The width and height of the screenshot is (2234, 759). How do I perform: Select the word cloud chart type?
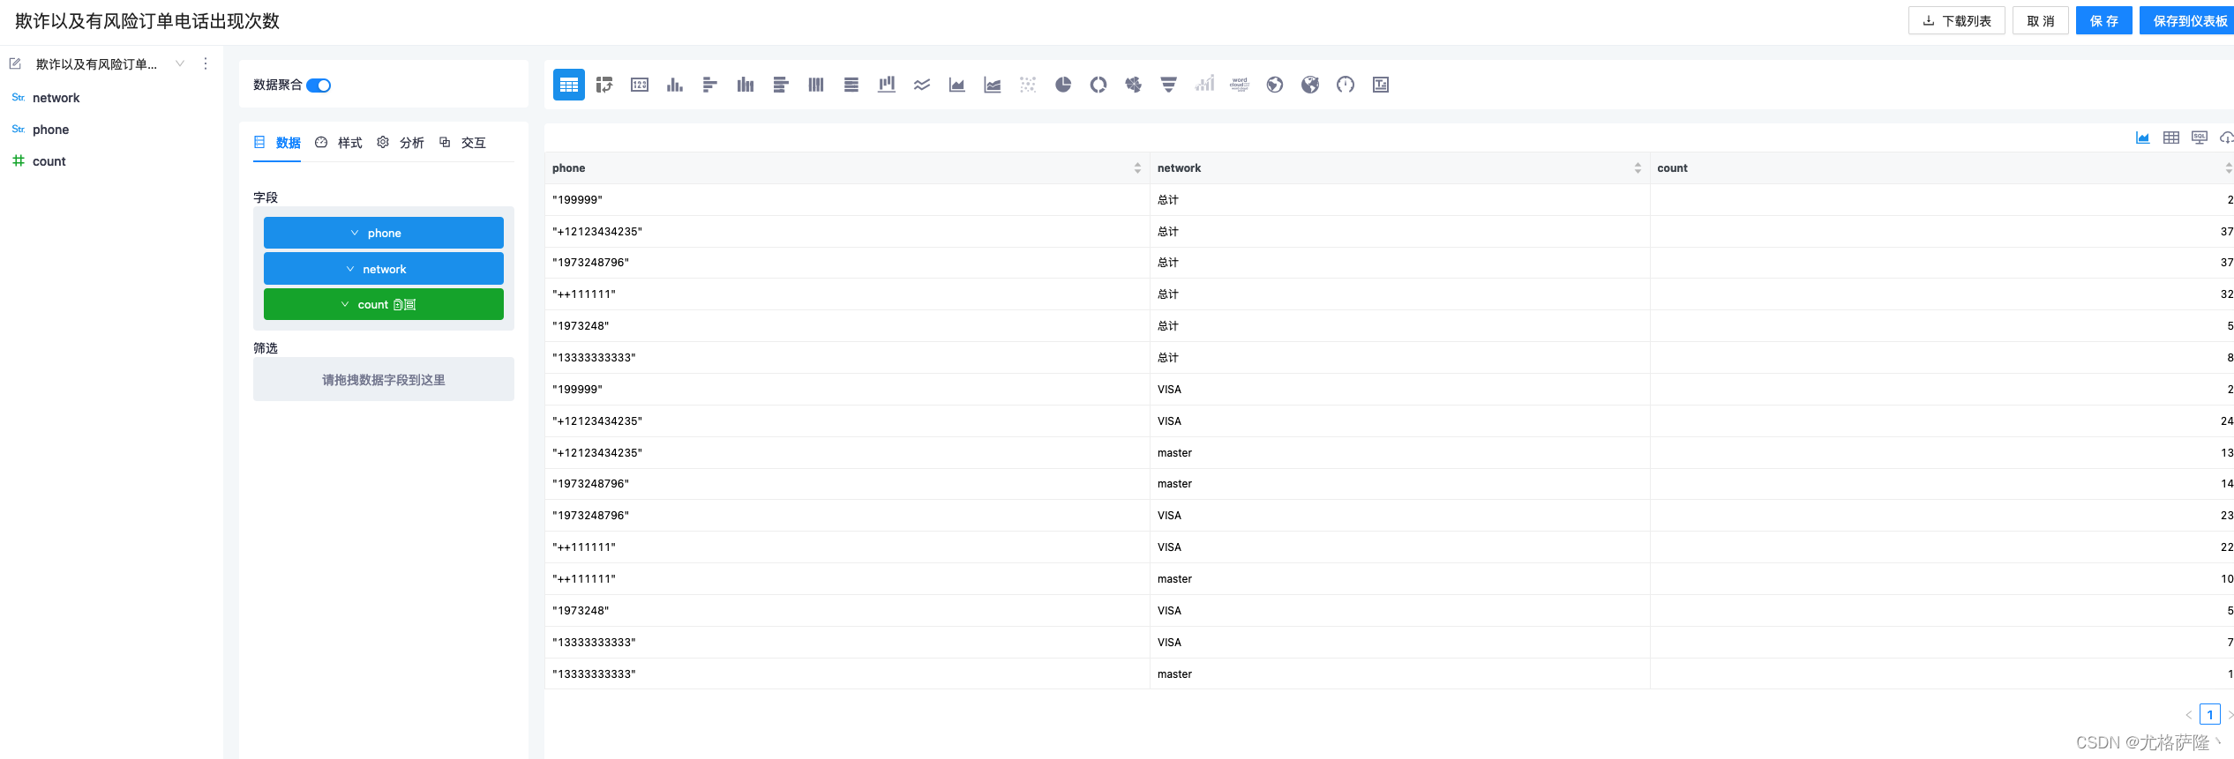(x=1240, y=85)
